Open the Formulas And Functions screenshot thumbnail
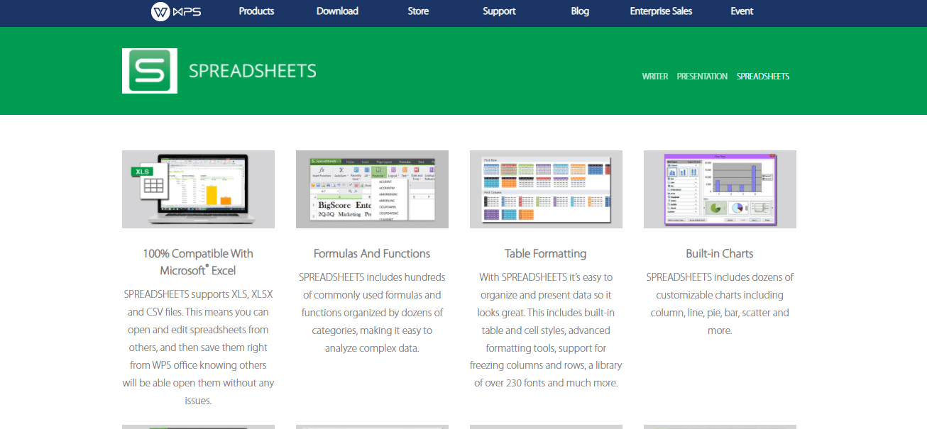 point(372,189)
